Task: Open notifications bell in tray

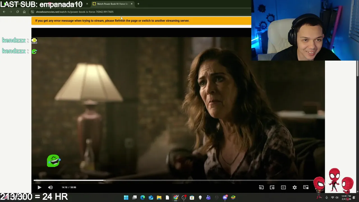Action: tap(354, 198)
